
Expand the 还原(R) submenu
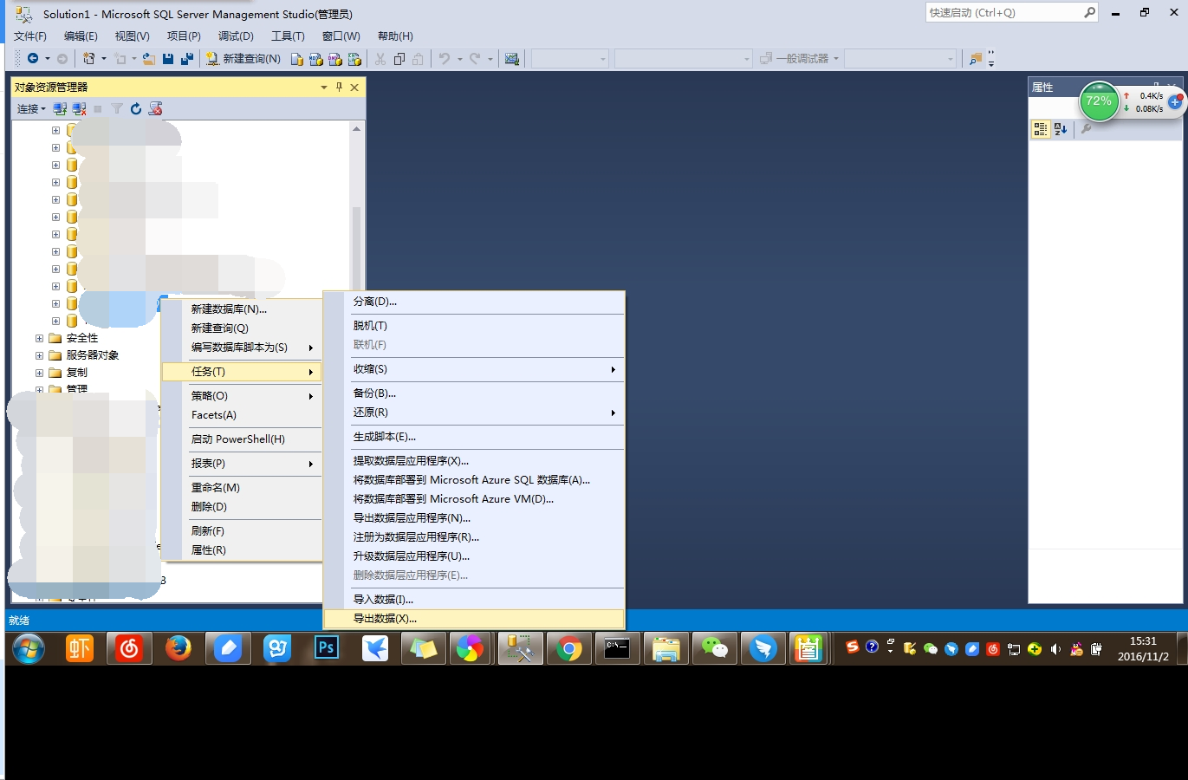tap(473, 413)
